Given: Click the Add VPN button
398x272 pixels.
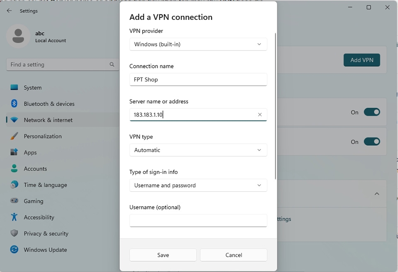Looking at the screenshot, I should click(362, 60).
